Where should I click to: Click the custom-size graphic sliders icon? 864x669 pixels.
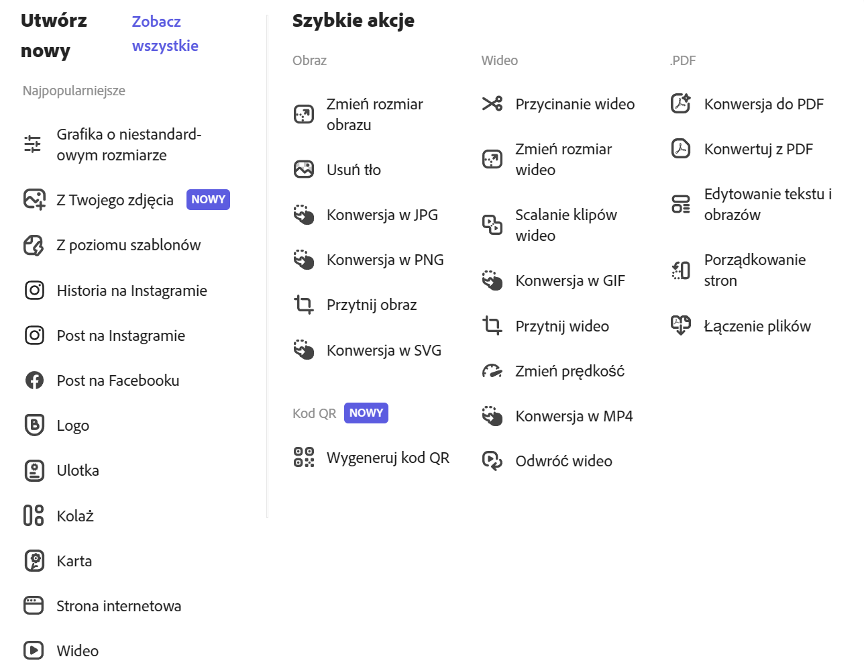(x=33, y=144)
